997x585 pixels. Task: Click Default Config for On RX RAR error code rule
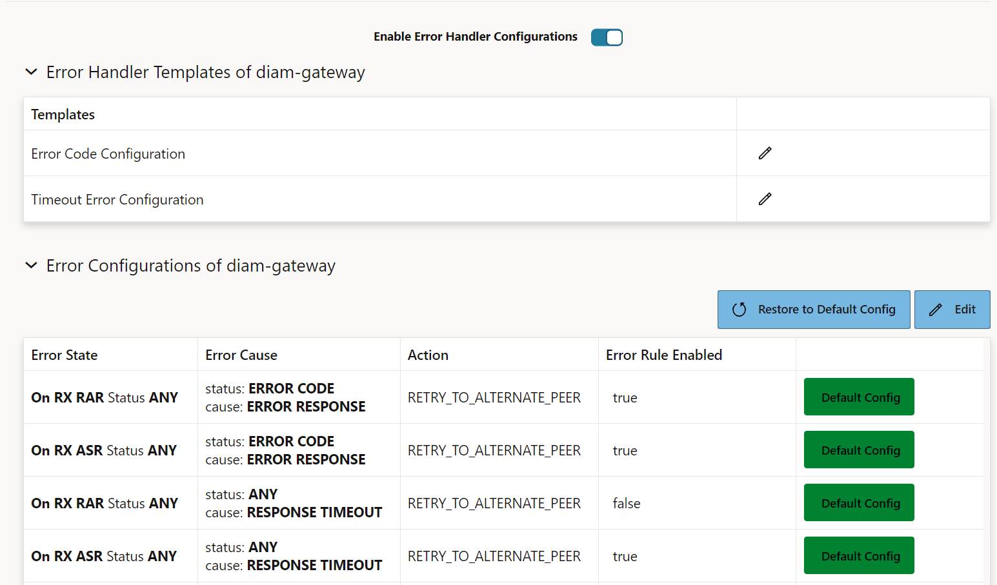point(859,397)
